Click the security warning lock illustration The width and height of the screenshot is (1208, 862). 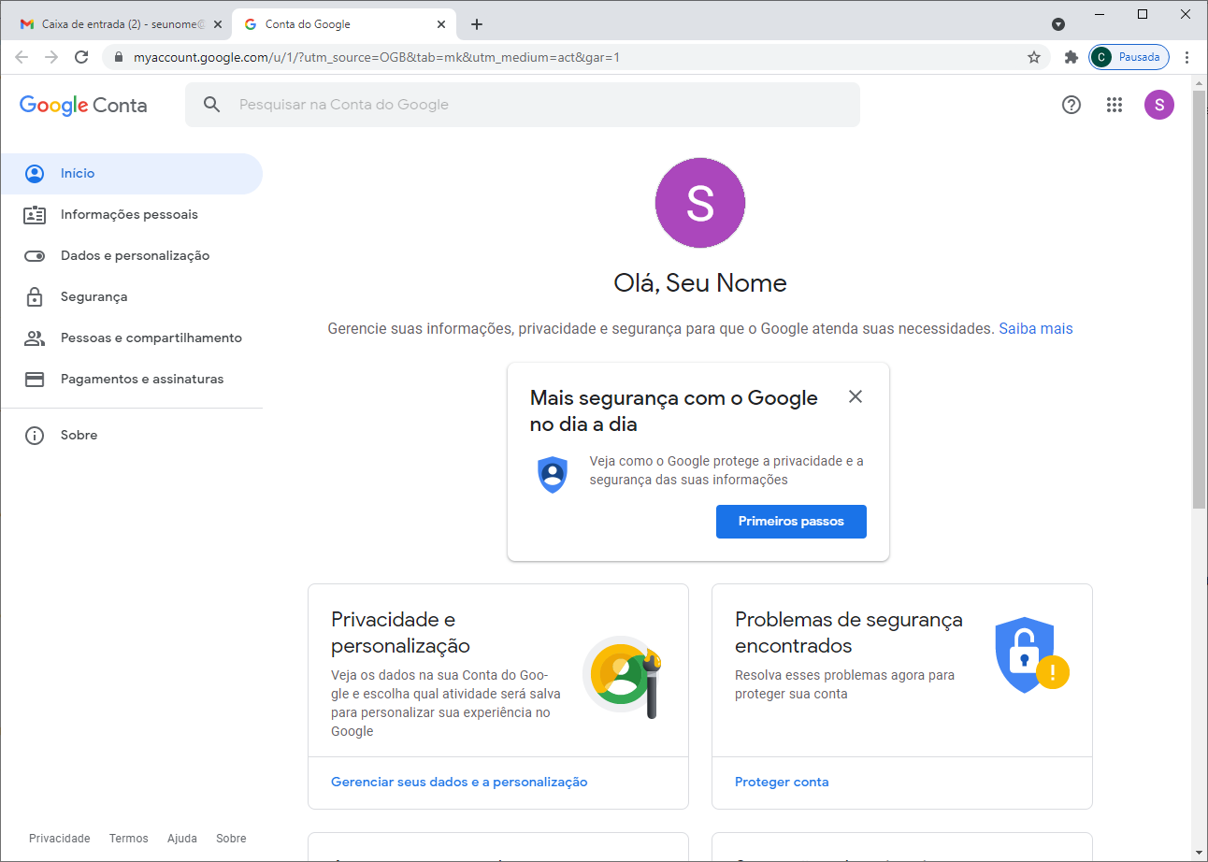pyautogui.click(x=1031, y=655)
